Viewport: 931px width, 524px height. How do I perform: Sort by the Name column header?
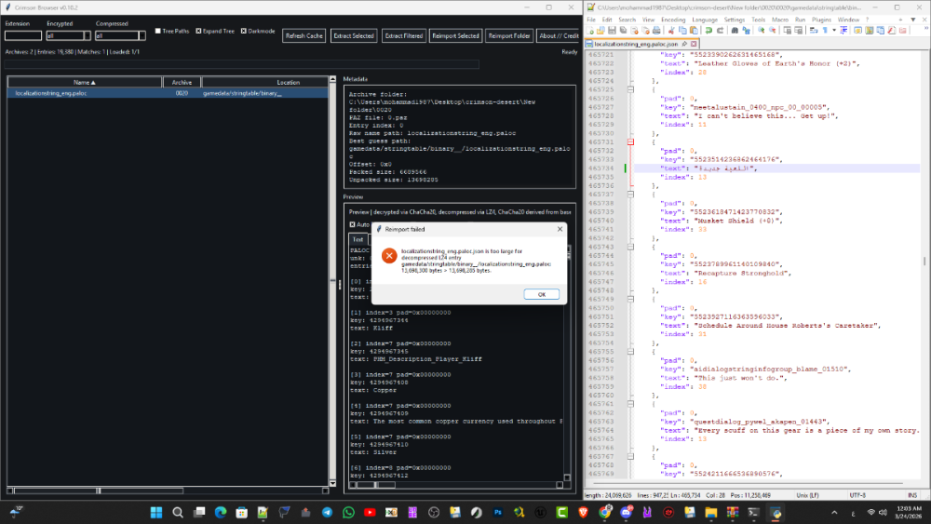(85, 83)
